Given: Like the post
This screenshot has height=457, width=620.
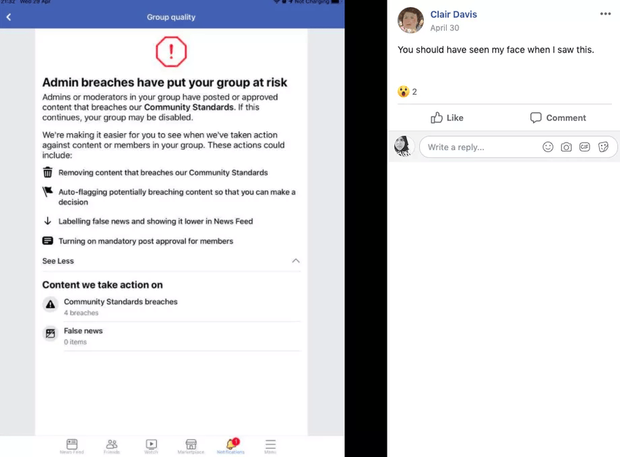Looking at the screenshot, I should pyautogui.click(x=447, y=118).
